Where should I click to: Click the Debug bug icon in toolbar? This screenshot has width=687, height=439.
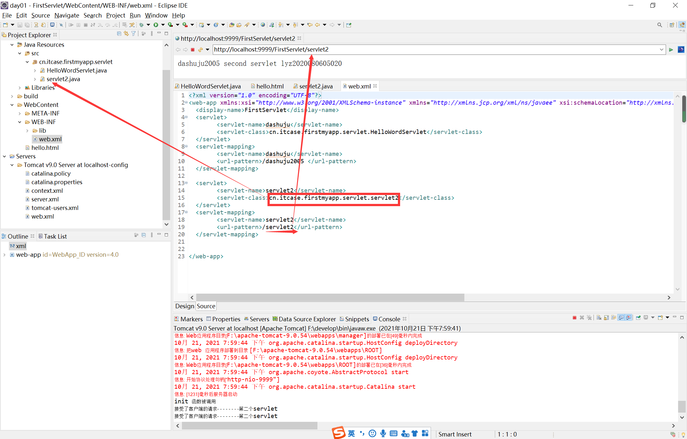click(x=141, y=25)
